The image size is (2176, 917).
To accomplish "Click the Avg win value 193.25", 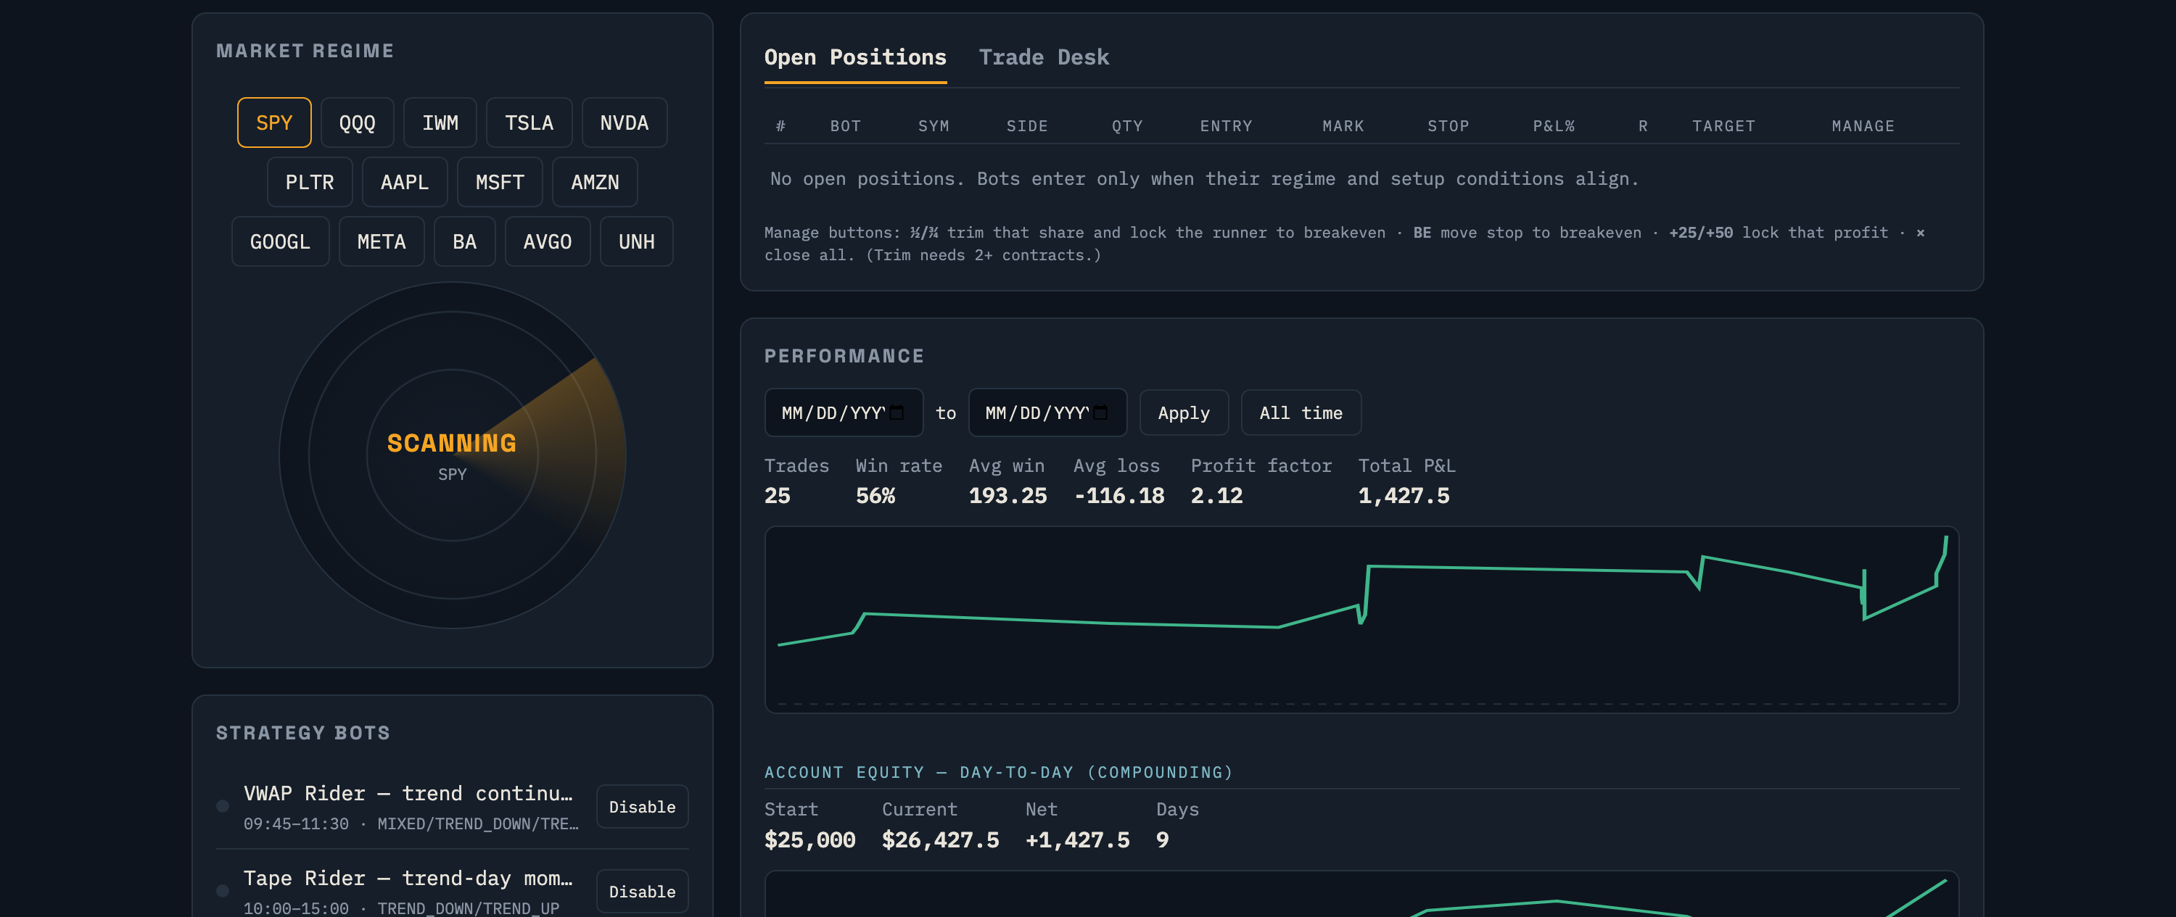I will click(x=1007, y=497).
